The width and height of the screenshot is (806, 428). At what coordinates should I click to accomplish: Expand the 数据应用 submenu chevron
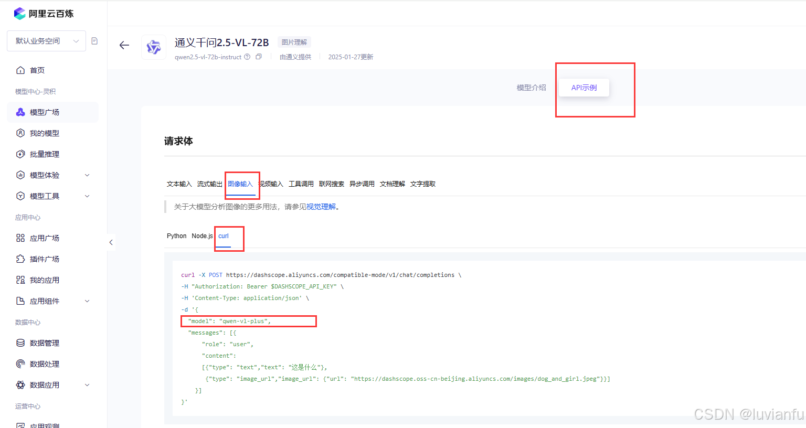(87, 385)
